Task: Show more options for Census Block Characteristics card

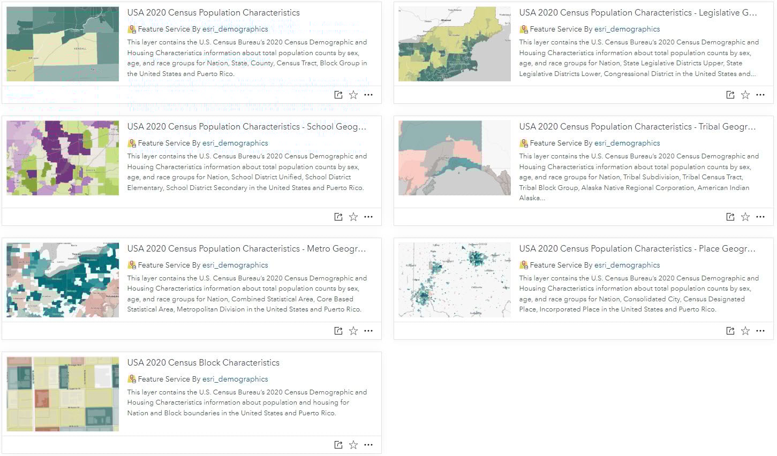Action: [368, 445]
